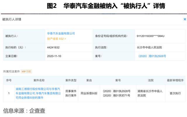Click the 被执行人 field label

click(x=11, y=36)
